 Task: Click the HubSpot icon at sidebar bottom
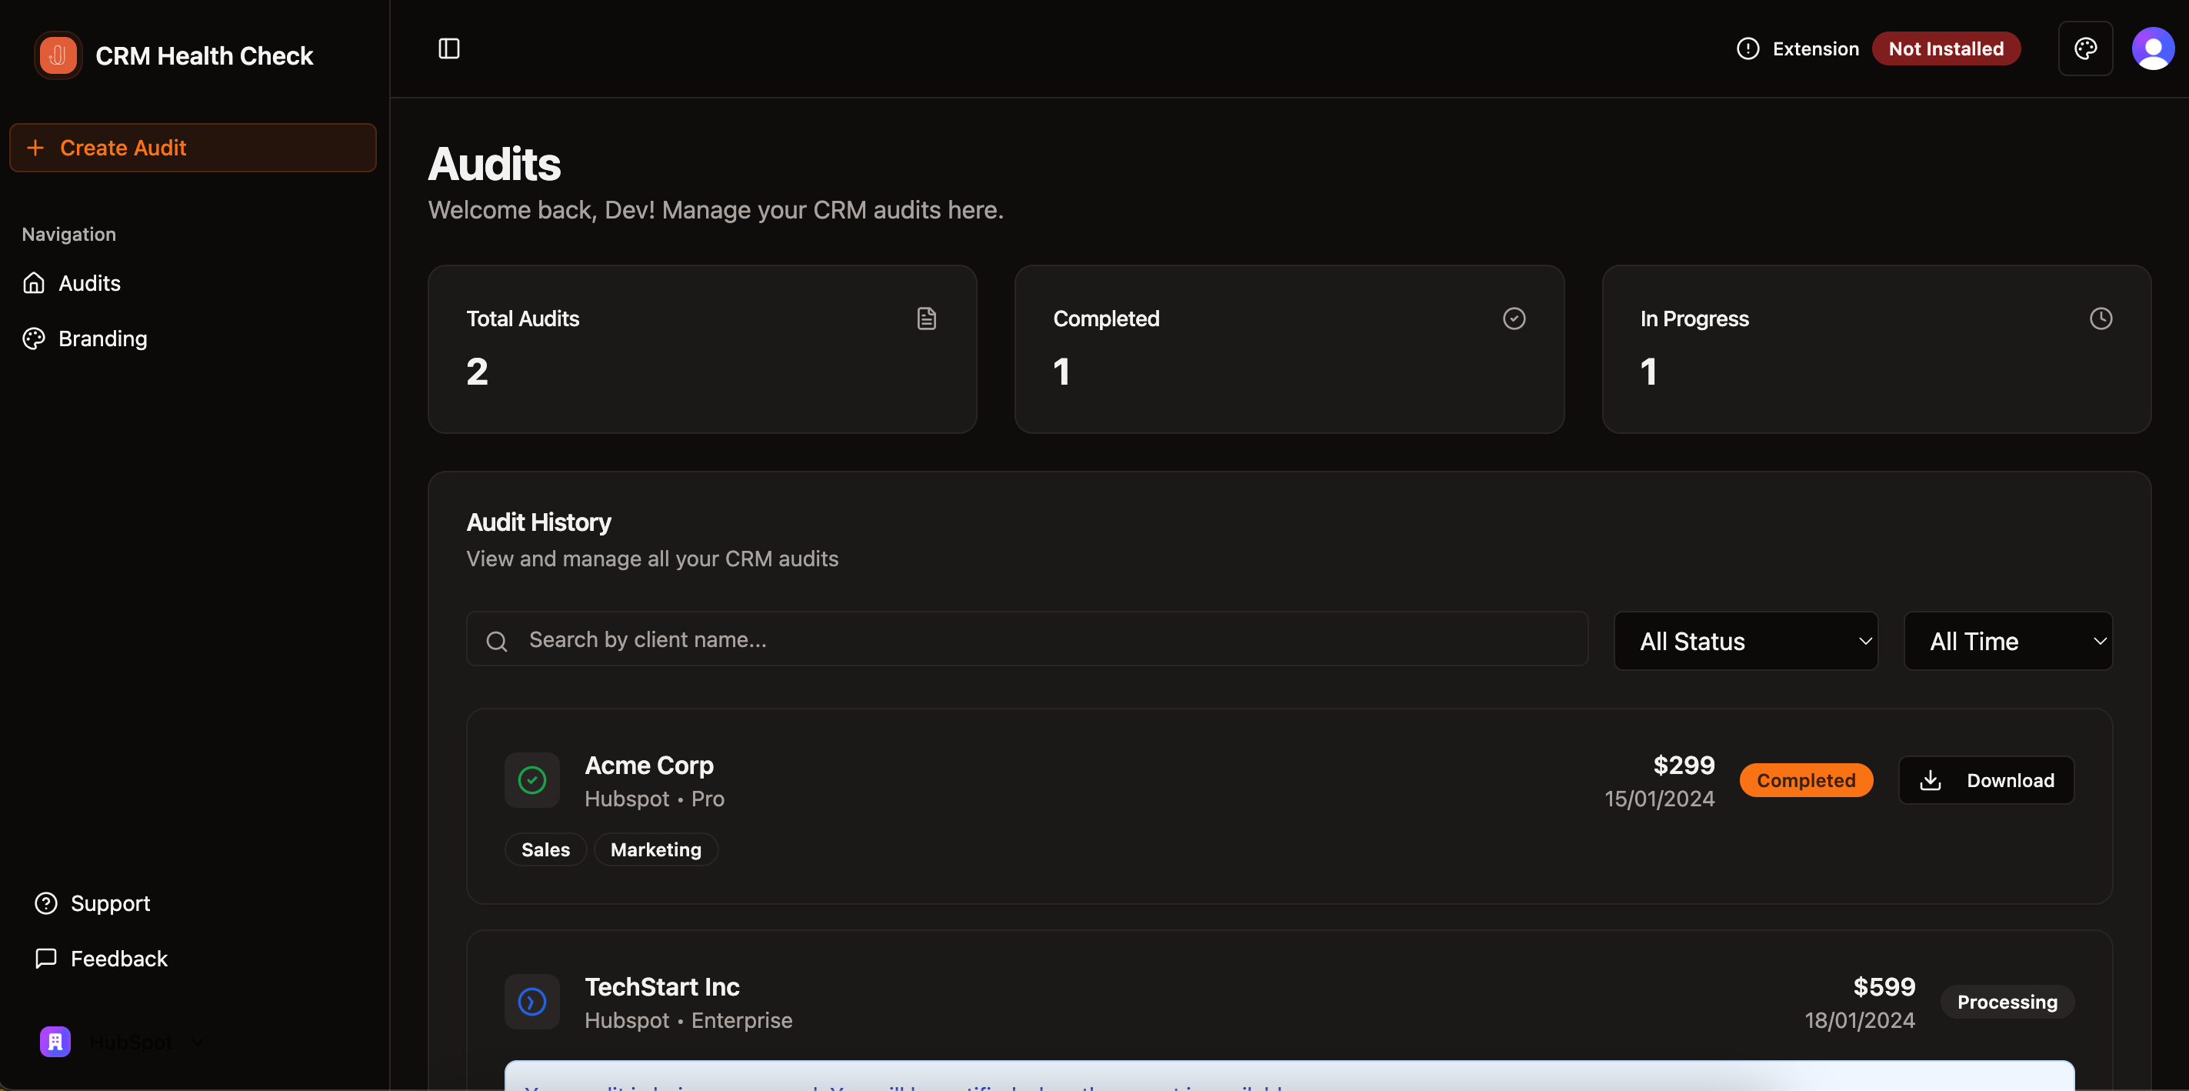(x=55, y=1041)
